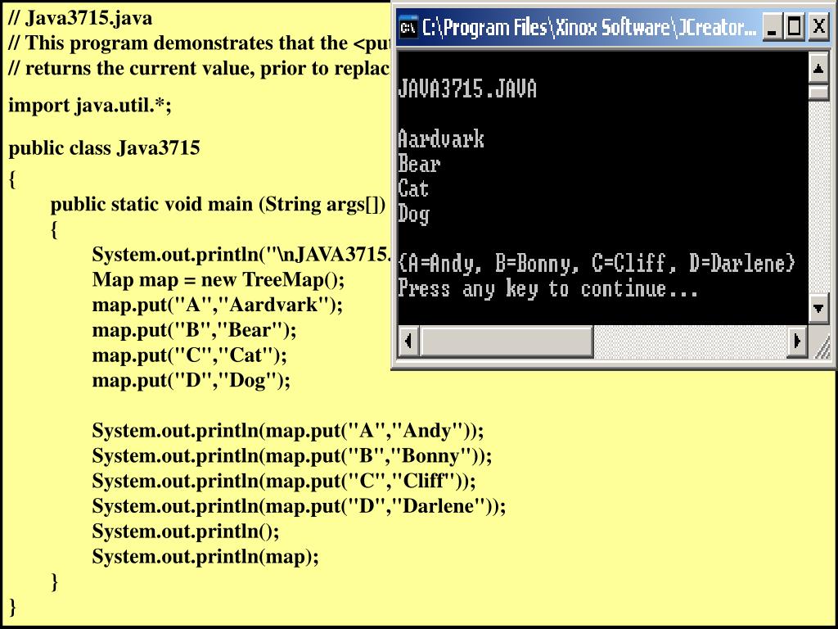838x629 pixels.
Task: Click the console vertical scrollbar up arrow
Action: click(x=818, y=68)
